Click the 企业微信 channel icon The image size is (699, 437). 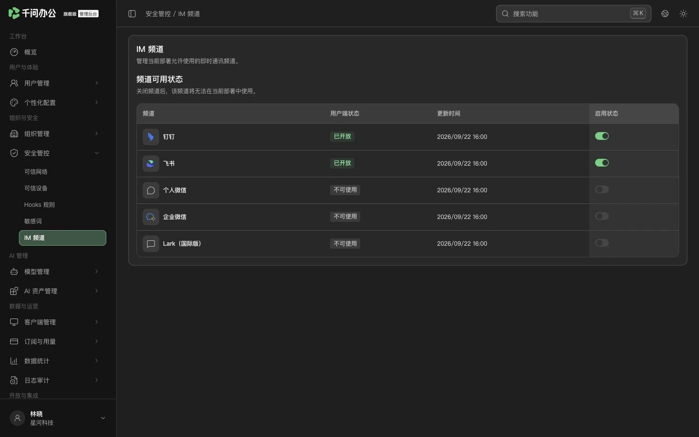tap(151, 217)
